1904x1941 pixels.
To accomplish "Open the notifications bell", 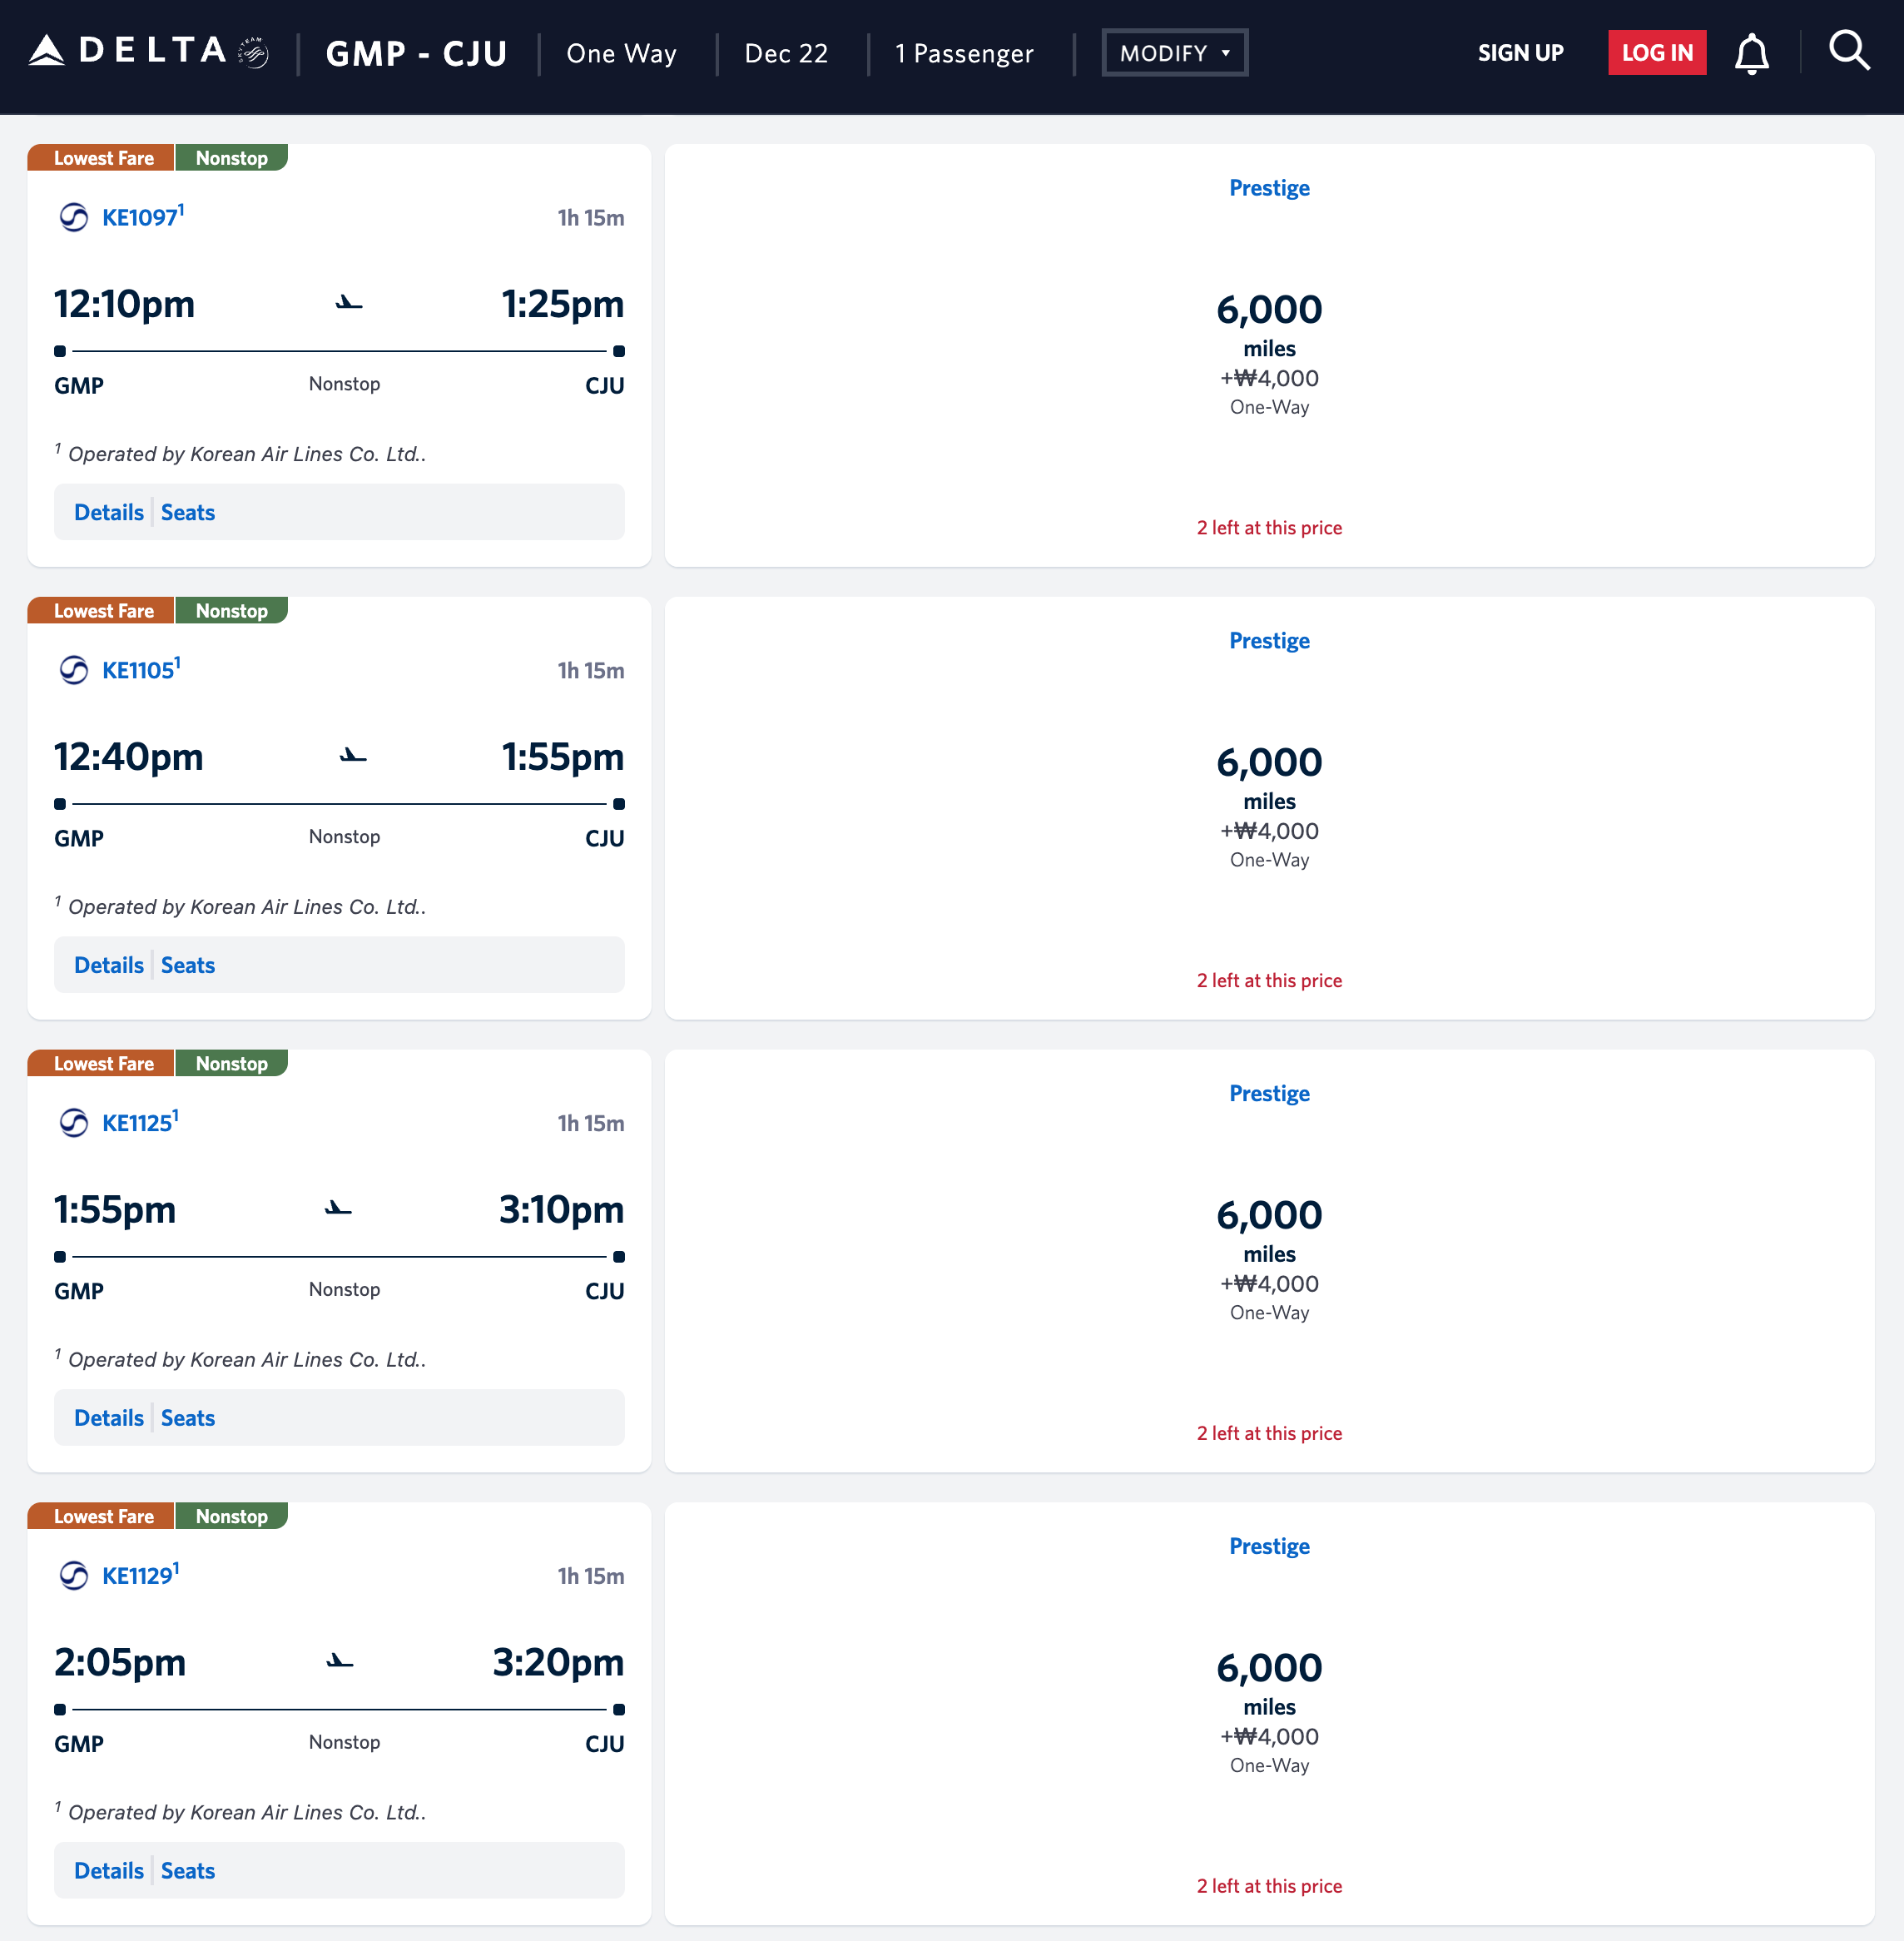I will click(x=1750, y=53).
